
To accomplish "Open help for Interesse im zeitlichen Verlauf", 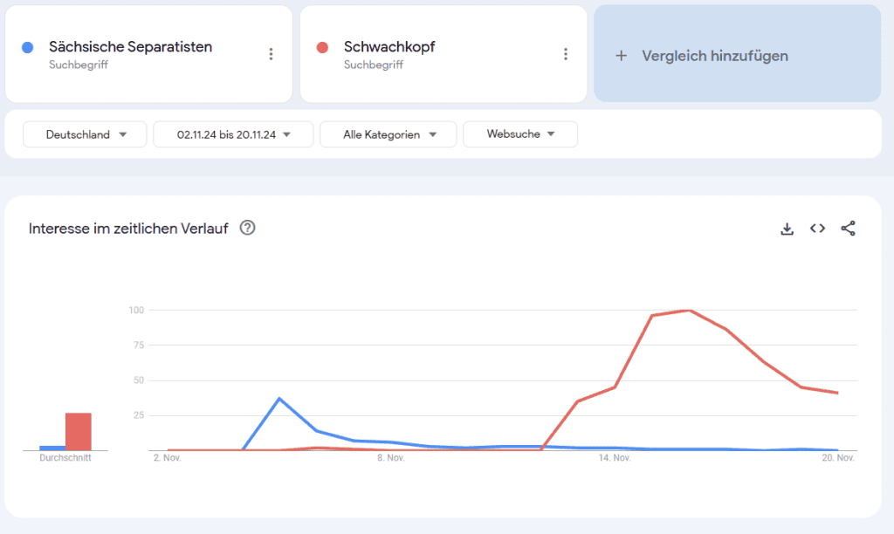I will [247, 229].
